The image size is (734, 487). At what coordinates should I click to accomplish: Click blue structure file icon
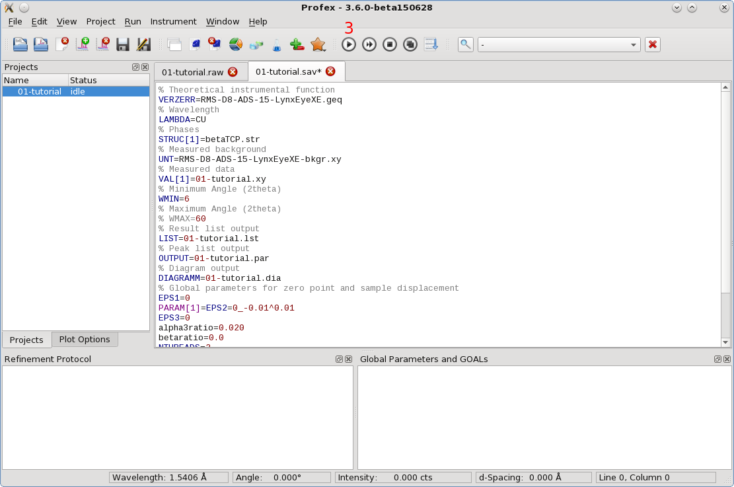[x=195, y=44]
